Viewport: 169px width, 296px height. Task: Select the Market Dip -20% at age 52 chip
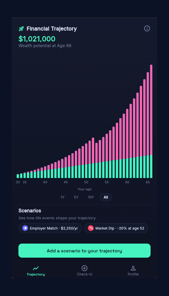coord(116,228)
